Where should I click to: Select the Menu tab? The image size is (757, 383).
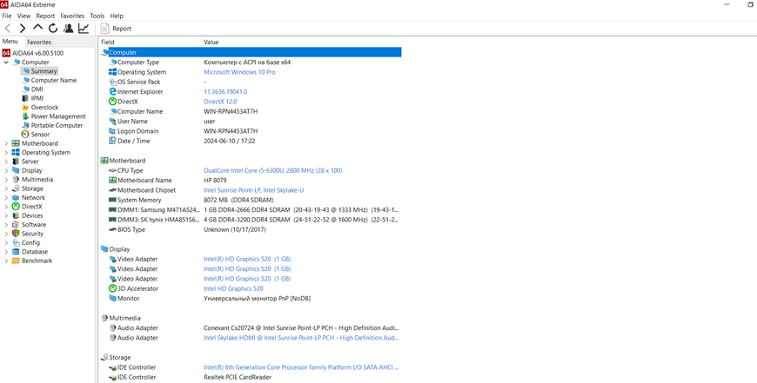pos(10,42)
